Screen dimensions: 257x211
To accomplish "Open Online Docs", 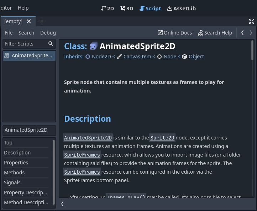I will [x=175, y=33].
